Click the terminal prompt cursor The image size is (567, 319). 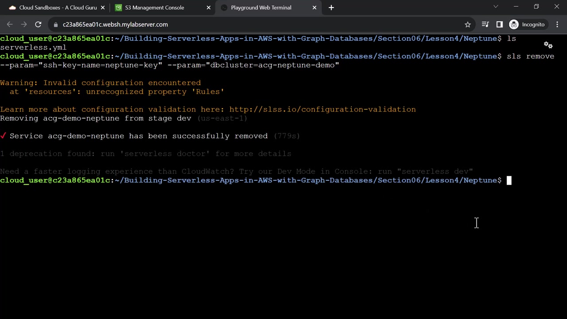pos(509,180)
